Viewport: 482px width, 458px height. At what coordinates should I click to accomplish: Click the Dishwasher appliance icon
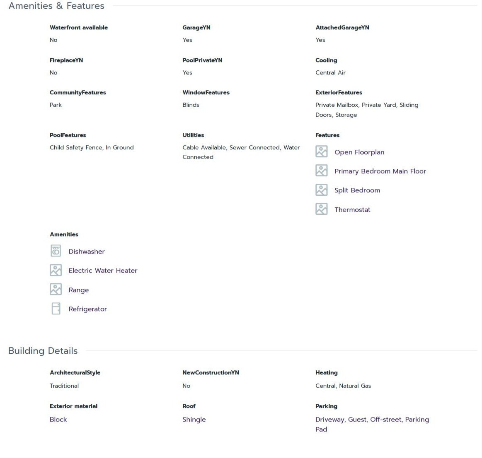coord(56,251)
